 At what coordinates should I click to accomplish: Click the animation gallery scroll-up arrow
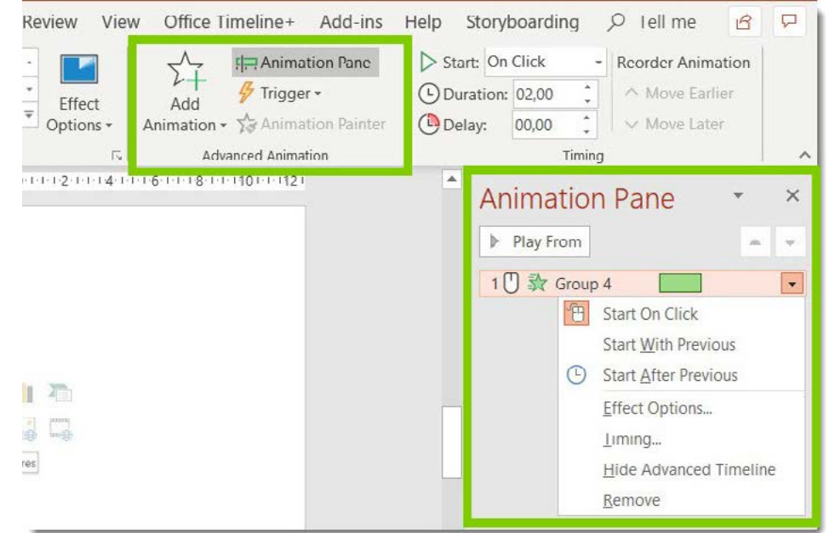pyautogui.click(x=29, y=62)
